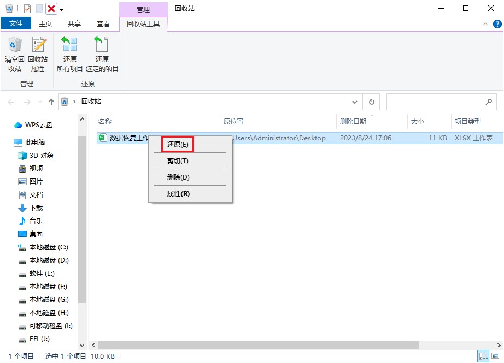Screen dimensions: 504x363
Task: Click the navigation pane scroll-down arrow
Action: 83,346
